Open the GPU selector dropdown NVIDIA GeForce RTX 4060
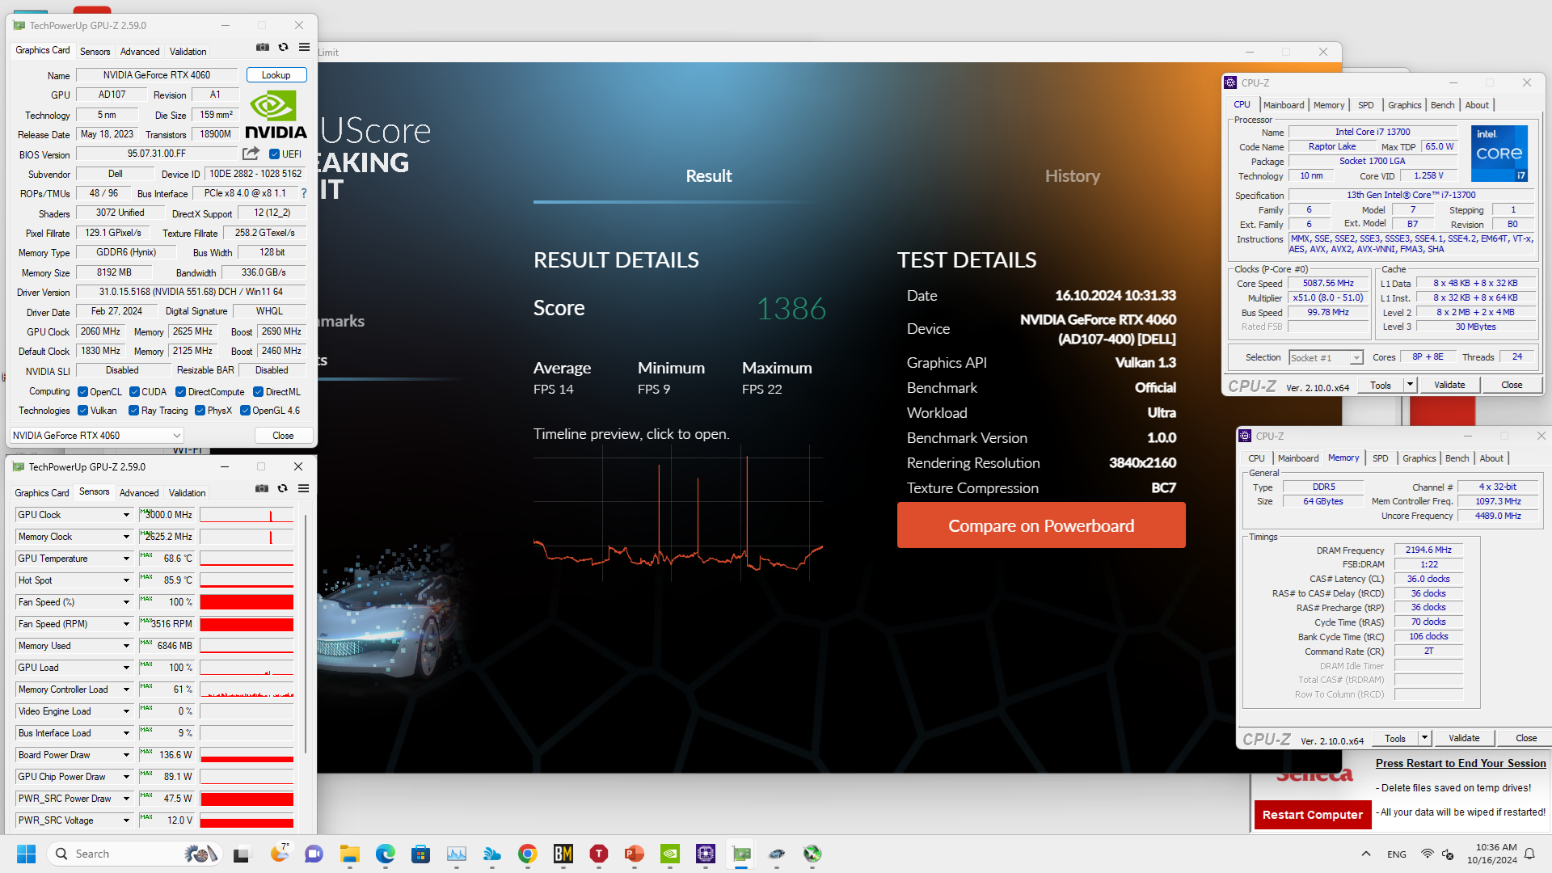Screen dimensions: 1552x873 tap(96, 435)
